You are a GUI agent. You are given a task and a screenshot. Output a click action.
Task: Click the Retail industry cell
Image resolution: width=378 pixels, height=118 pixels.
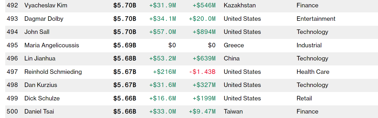[304, 98]
